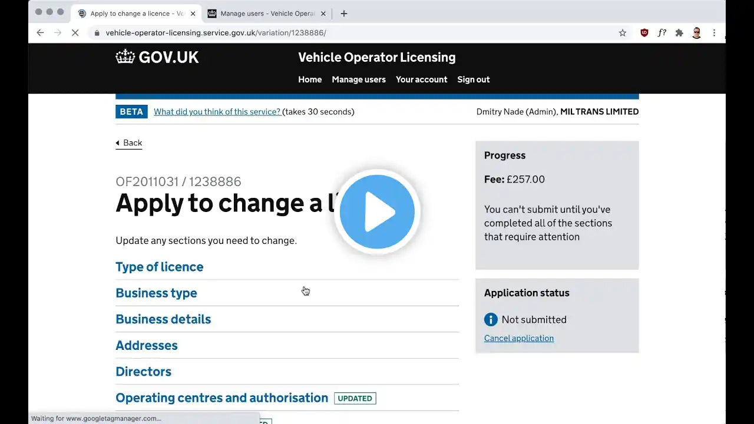The image size is (754, 424).
Task: Click the f? extension icon
Action: click(662, 33)
